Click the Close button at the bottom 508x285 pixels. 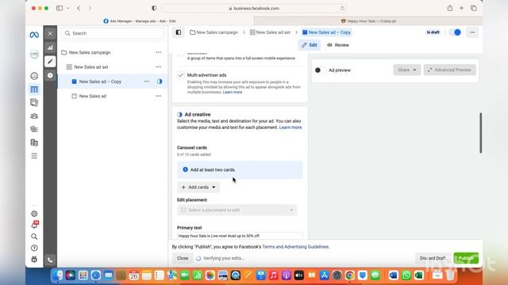point(183,258)
